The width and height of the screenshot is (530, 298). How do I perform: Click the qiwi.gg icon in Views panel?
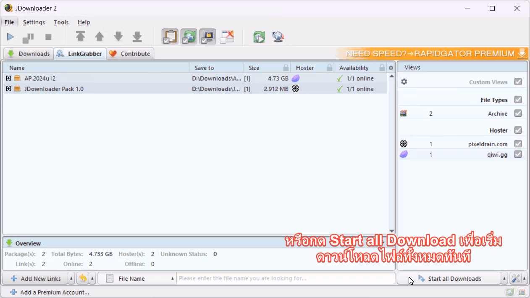coord(404,154)
